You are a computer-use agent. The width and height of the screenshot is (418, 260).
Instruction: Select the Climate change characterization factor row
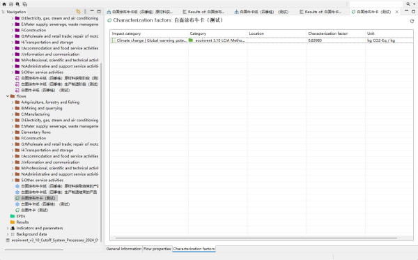[261, 40]
